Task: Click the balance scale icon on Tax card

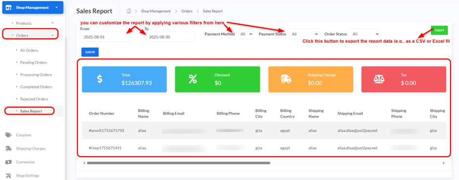Action: (x=379, y=79)
